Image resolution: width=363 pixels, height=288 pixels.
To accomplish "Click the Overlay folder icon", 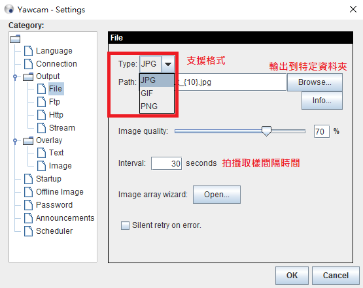I will point(28,140).
